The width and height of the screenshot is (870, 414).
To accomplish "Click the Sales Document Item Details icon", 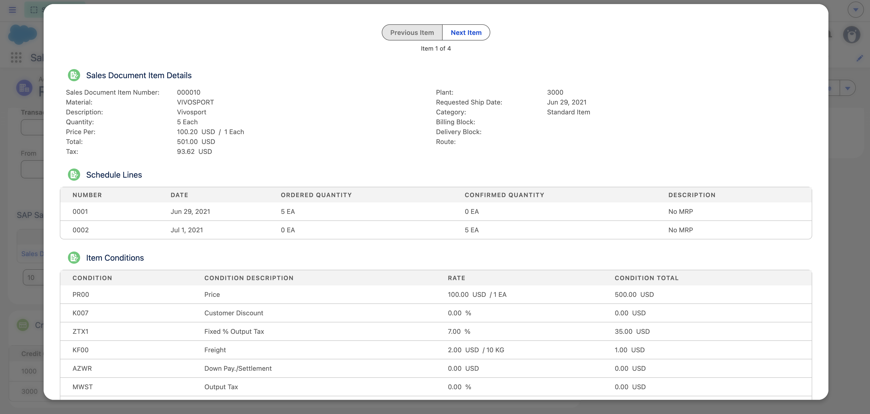I will pos(74,75).
